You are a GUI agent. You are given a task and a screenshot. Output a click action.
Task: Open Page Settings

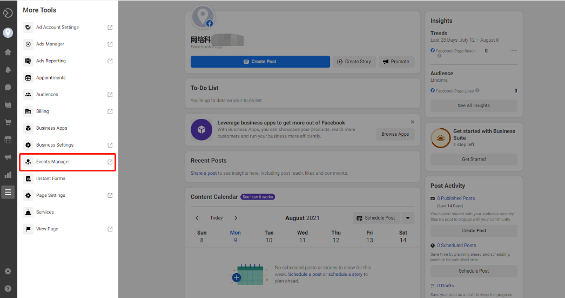68,195
